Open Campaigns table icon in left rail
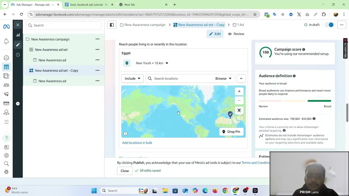Image resolution: width=349 pixels, height=196 pixels. click(6, 67)
